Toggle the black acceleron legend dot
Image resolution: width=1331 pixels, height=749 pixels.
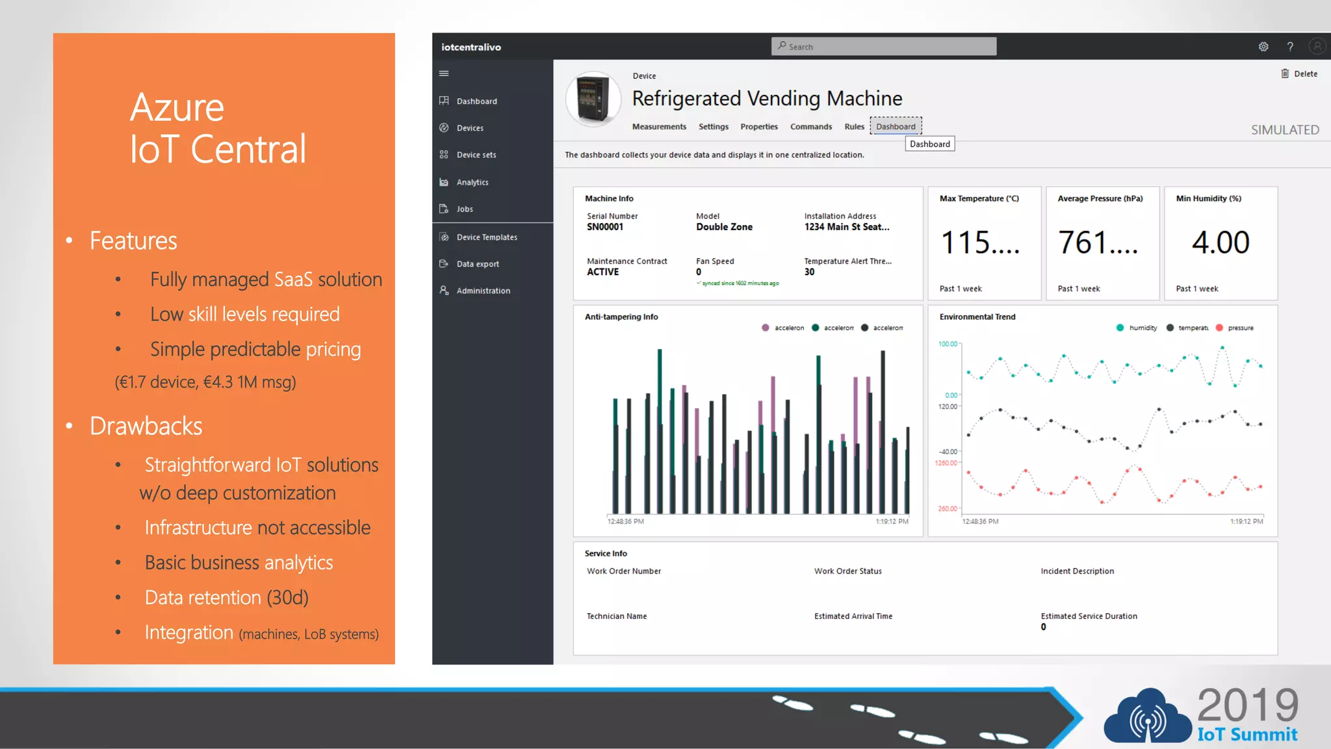click(864, 328)
